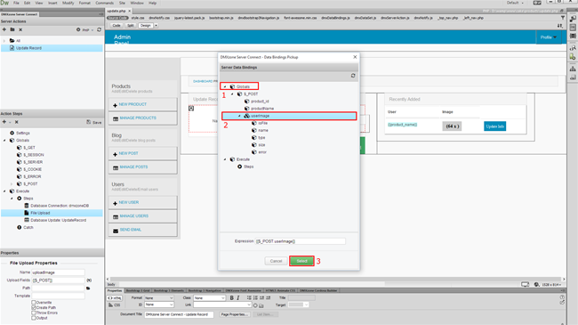The image size is (578, 325).
Task: Browse for the upload Path folder
Action: click(88, 288)
